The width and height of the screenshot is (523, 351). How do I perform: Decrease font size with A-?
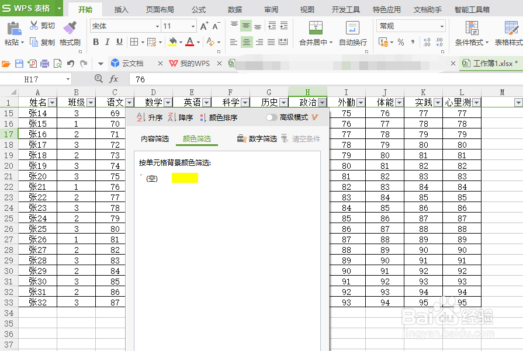(216, 26)
